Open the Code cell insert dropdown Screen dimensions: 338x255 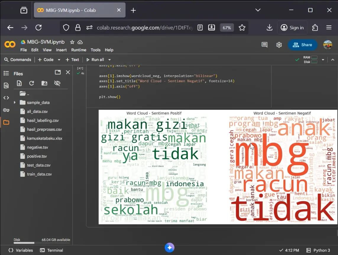point(58,59)
